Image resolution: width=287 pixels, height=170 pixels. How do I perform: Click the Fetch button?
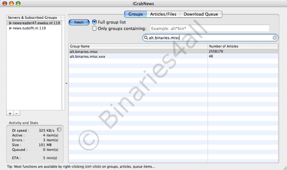[x=79, y=22]
